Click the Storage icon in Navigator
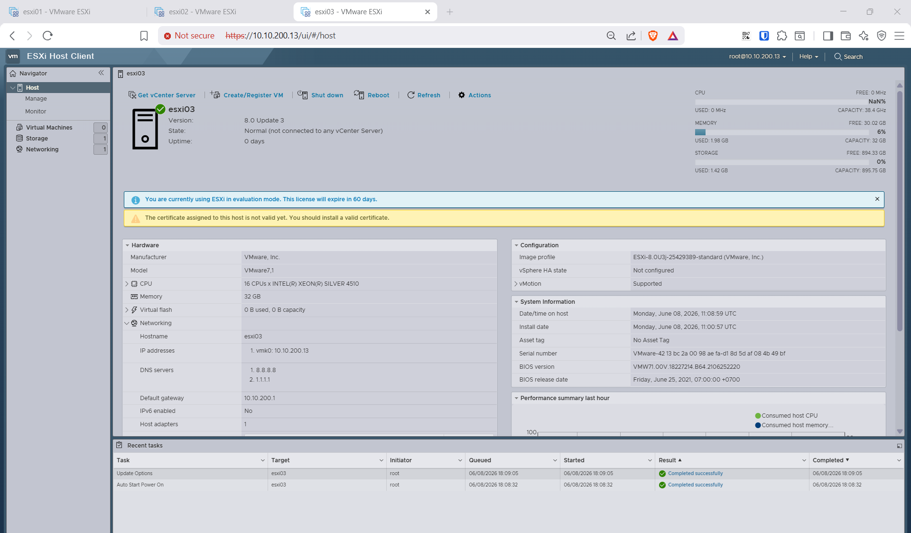 pos(19,138)
